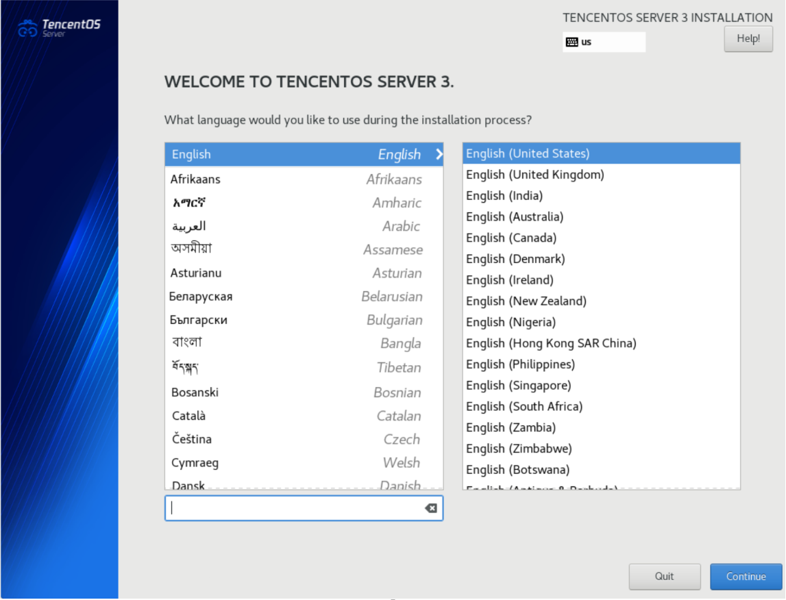Select the Arabic language row

tap(304, 226)
